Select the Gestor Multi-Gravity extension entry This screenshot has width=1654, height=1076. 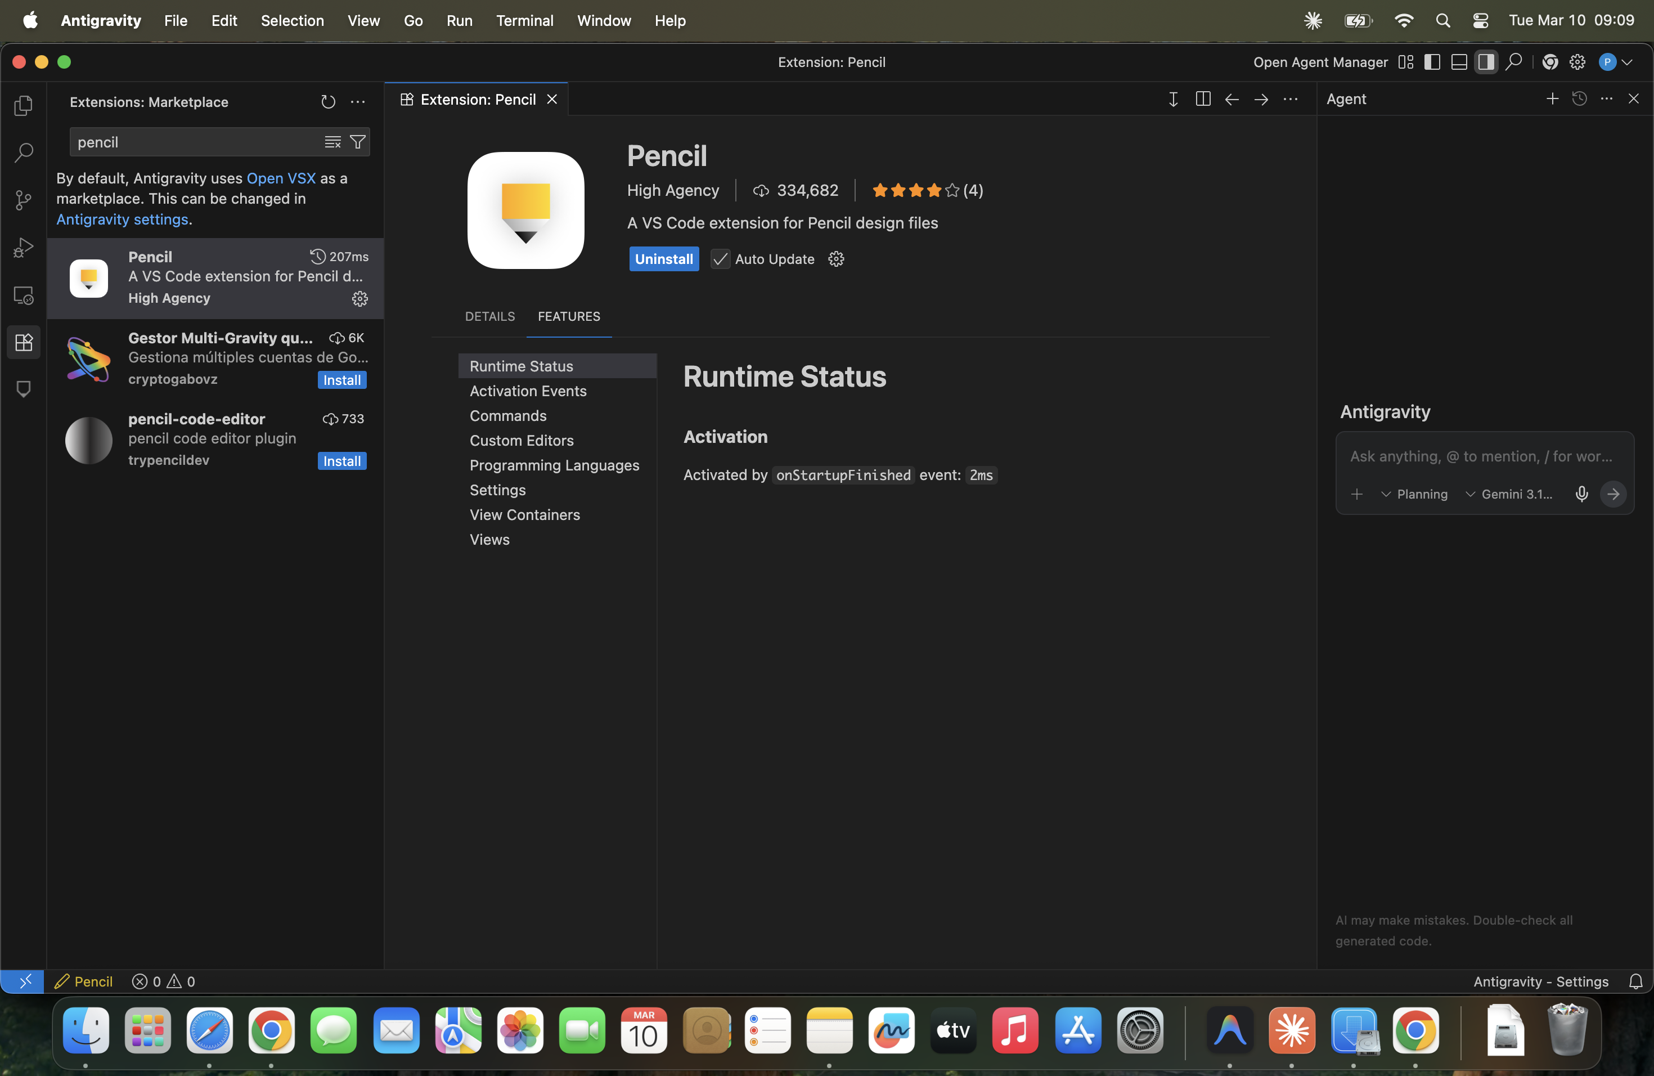pos(215,358)
